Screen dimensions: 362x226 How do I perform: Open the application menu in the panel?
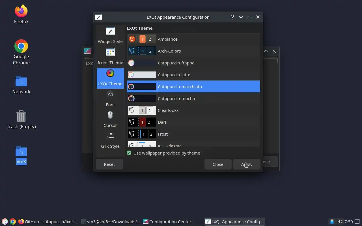[5, 222]
